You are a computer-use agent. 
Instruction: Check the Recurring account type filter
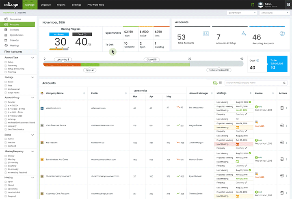(6, 65)
